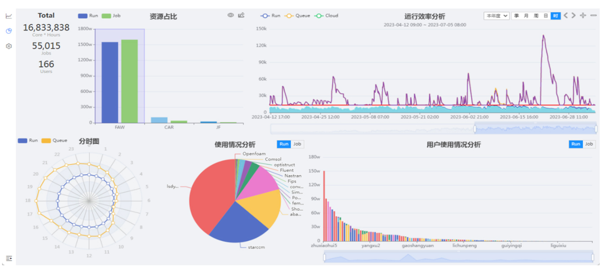This screenshot has width=604, height=278.
Task: Click the 166 Users value
Action: click(x=46, y=64)
